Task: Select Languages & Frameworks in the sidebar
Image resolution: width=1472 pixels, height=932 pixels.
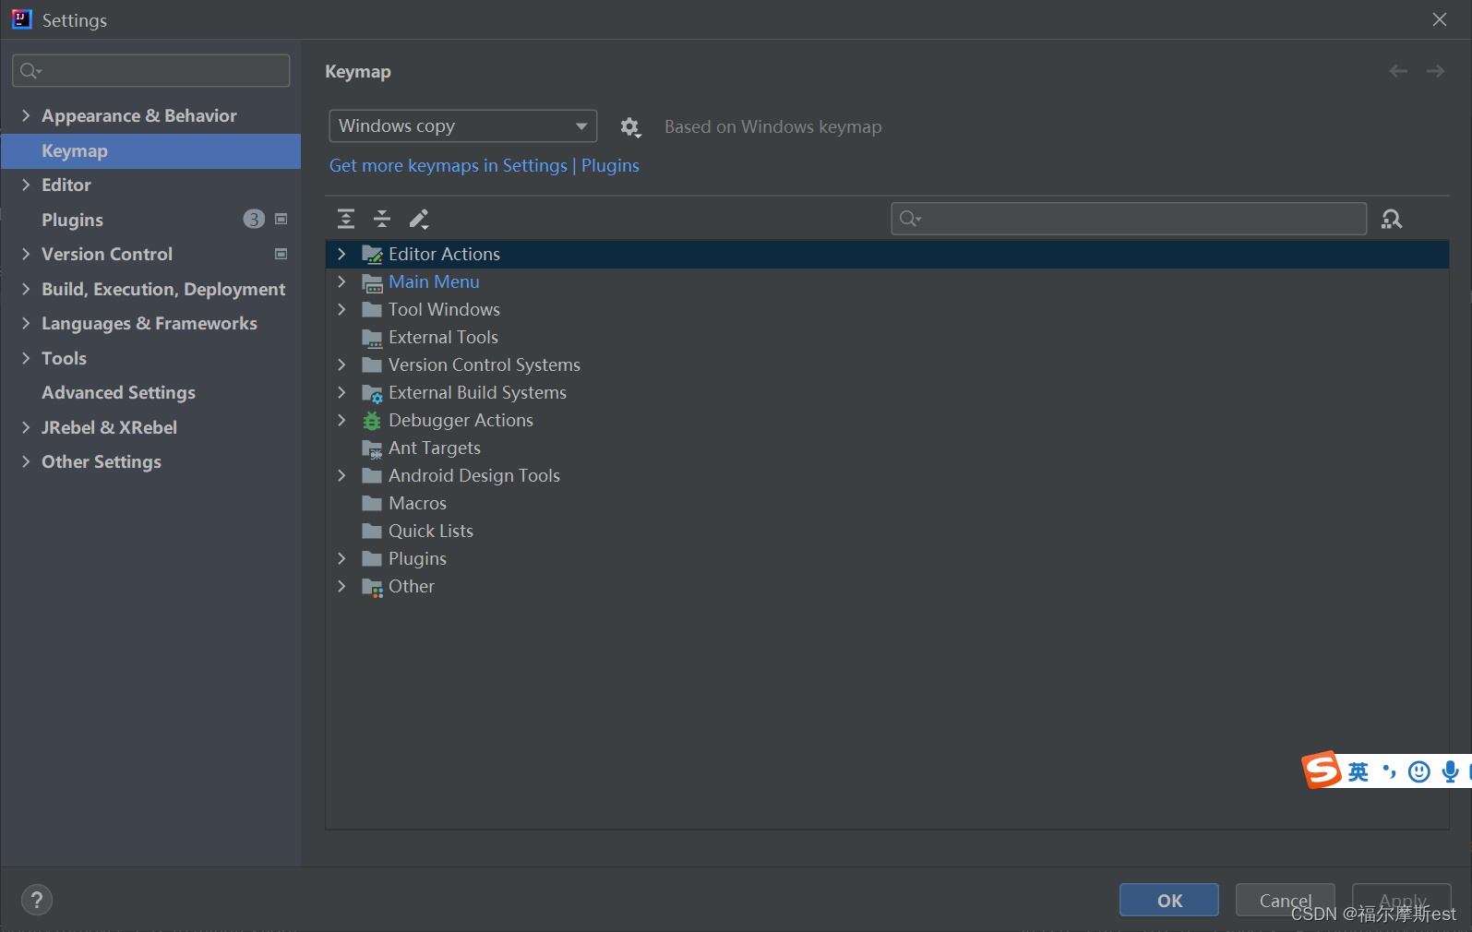Action: pos(150,323)
